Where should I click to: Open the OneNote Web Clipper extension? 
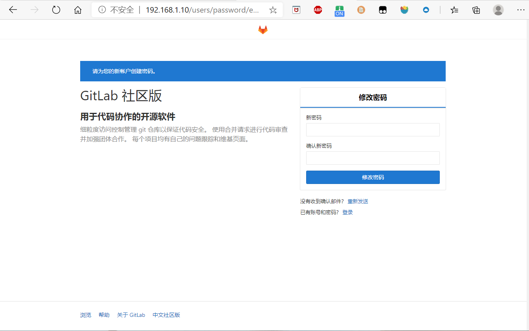(339, 10)
